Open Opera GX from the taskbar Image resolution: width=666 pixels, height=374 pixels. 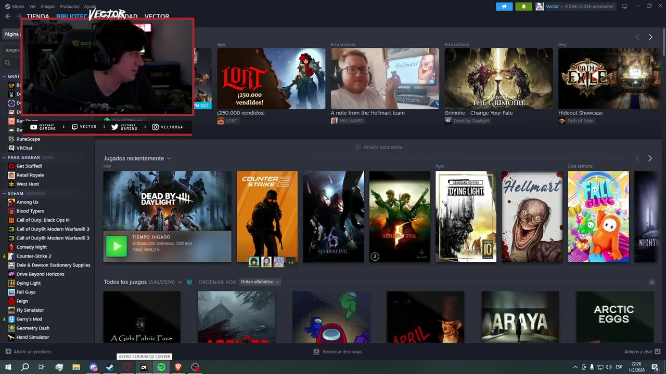click(x=127, y=367)
